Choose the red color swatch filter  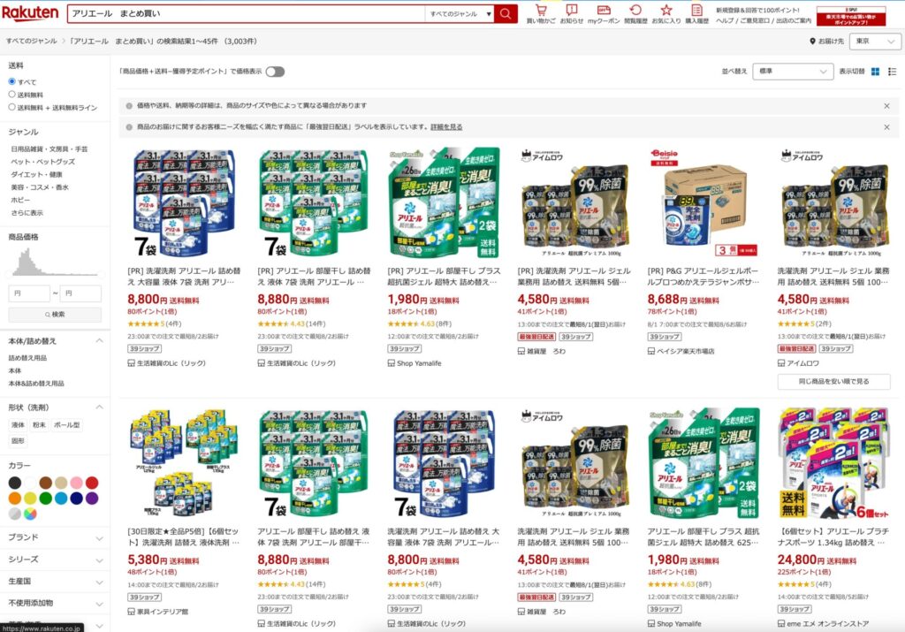click(92, 483)
